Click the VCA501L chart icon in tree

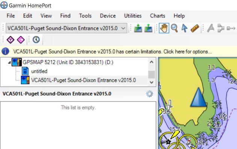tap(25, 80)
